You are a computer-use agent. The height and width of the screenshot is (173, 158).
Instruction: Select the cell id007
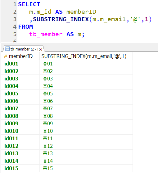[20, 108]
